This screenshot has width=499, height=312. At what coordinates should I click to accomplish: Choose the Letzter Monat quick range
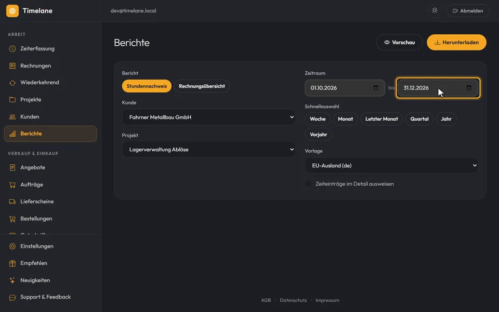(382, 119)
